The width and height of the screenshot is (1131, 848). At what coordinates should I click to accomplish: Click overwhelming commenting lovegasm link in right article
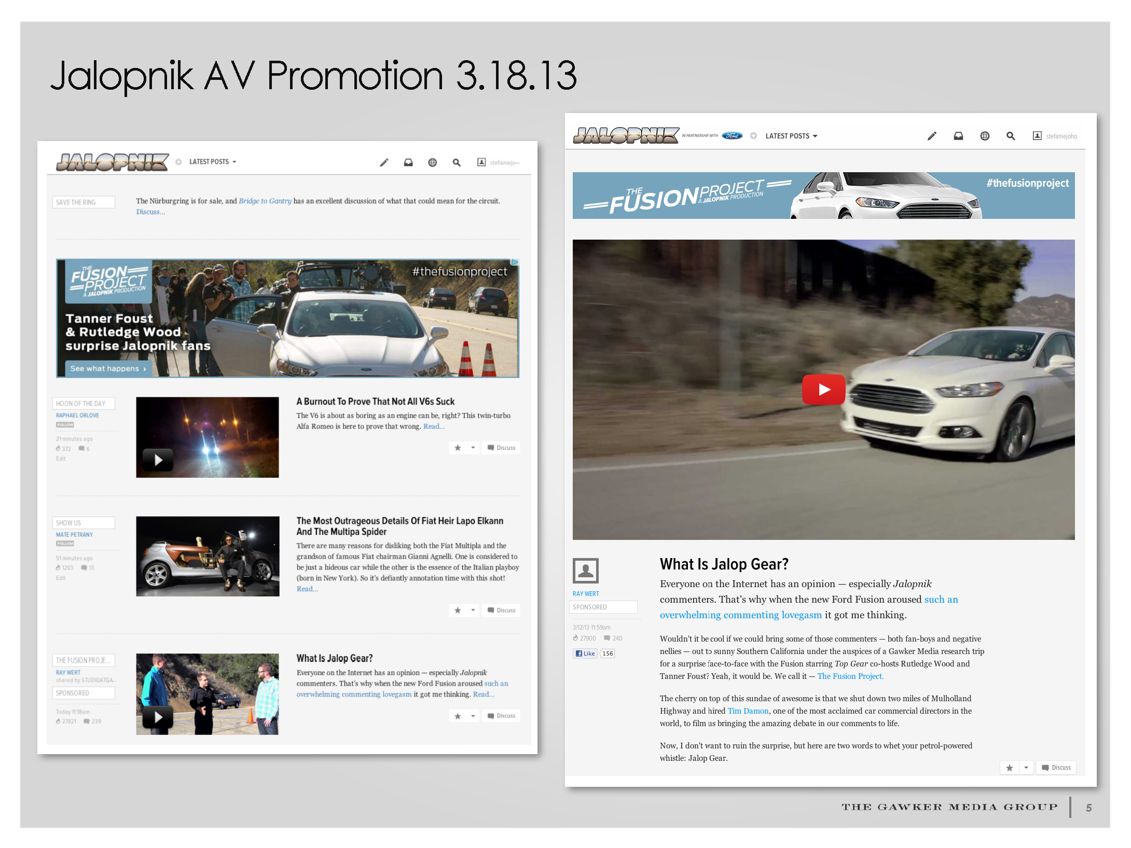click(741, 615)
